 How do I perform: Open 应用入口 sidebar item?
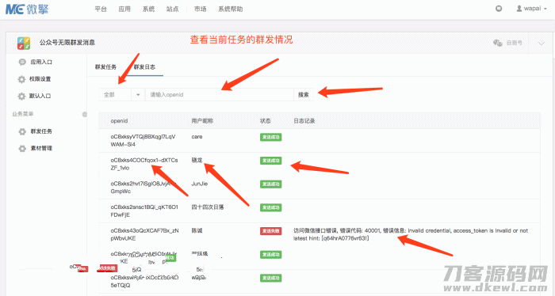[x=41, y=63]
